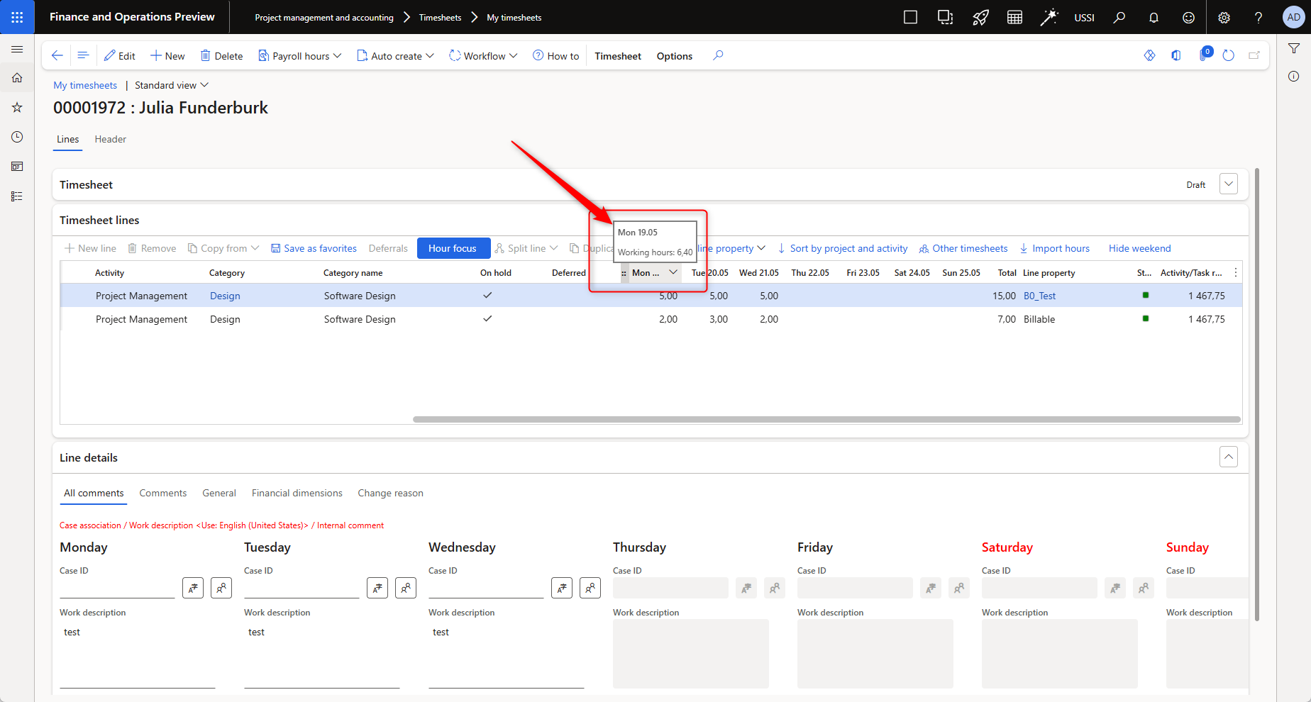Open the Favorites star in the sidebar
Viewport: 1311px width, 702px height.
(17, 108)
